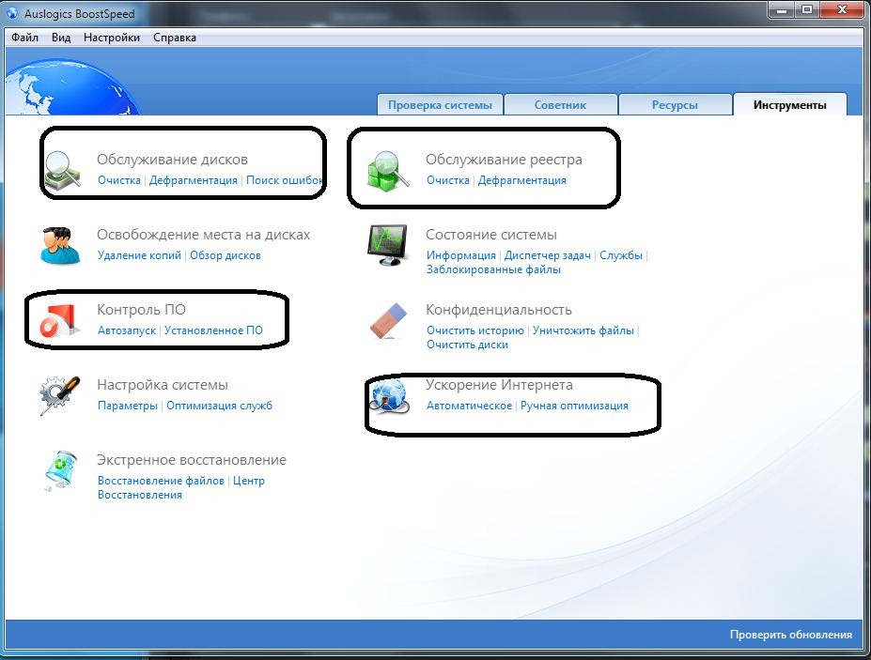Open the Ручная оптимизация link

(574, 406)
